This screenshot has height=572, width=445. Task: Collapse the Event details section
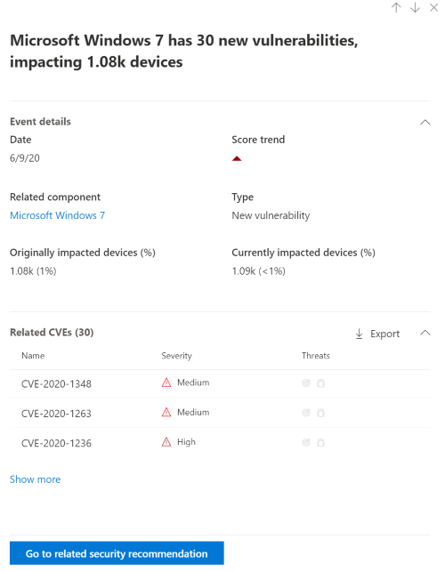pos(425,122)
